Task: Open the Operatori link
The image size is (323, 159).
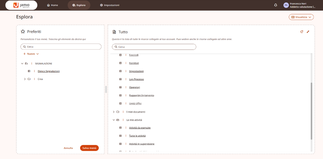Action: point(134,87)
